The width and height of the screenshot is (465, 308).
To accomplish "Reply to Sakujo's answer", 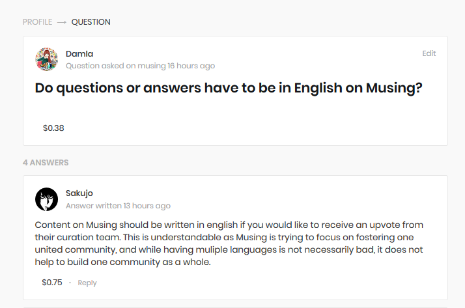I will 87,283.
